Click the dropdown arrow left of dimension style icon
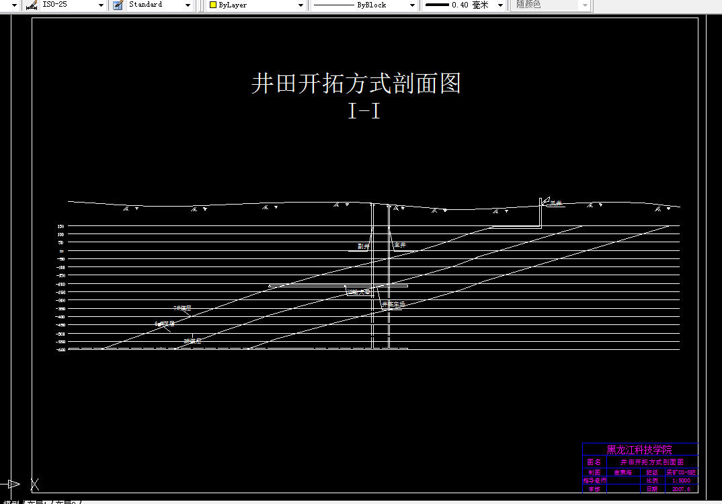 click(x=14, y=5)
